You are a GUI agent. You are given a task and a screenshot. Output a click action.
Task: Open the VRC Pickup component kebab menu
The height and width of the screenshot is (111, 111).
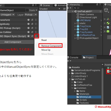tap(36, 28)
